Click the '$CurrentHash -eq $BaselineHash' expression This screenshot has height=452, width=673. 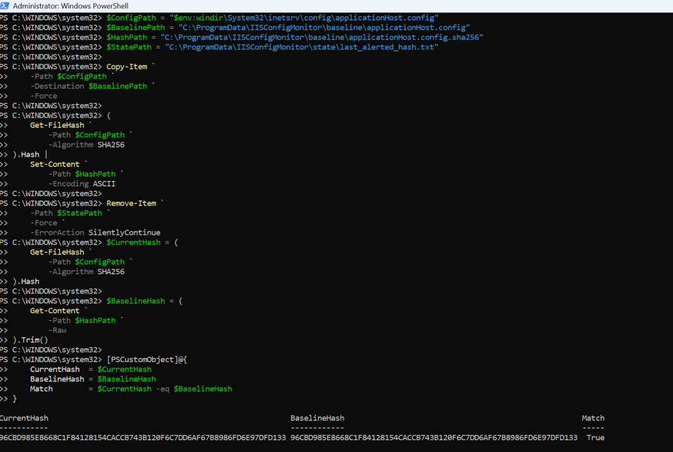(165, 389)
